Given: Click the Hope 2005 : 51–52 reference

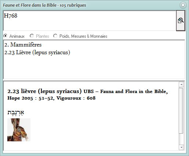Looking at the screenshot, I should (31, 98).
